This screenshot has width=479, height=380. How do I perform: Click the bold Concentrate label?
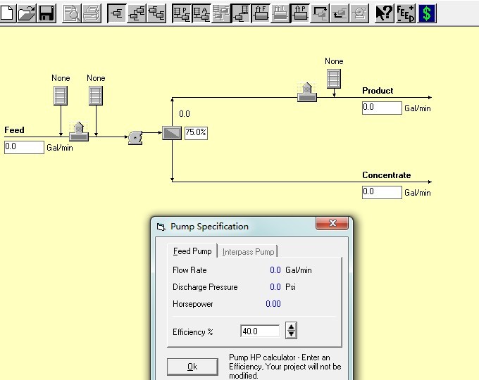click(x=387, y=175)
